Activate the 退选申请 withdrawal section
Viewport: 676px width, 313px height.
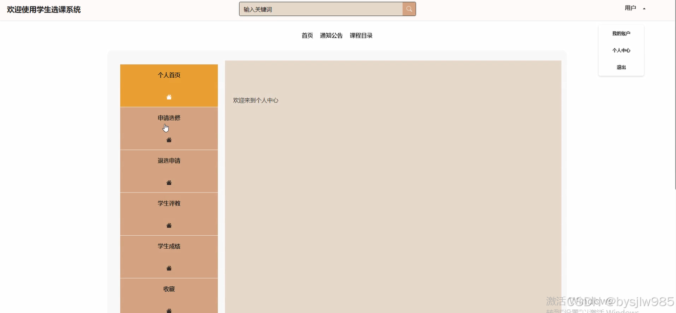tap(168, 160)
